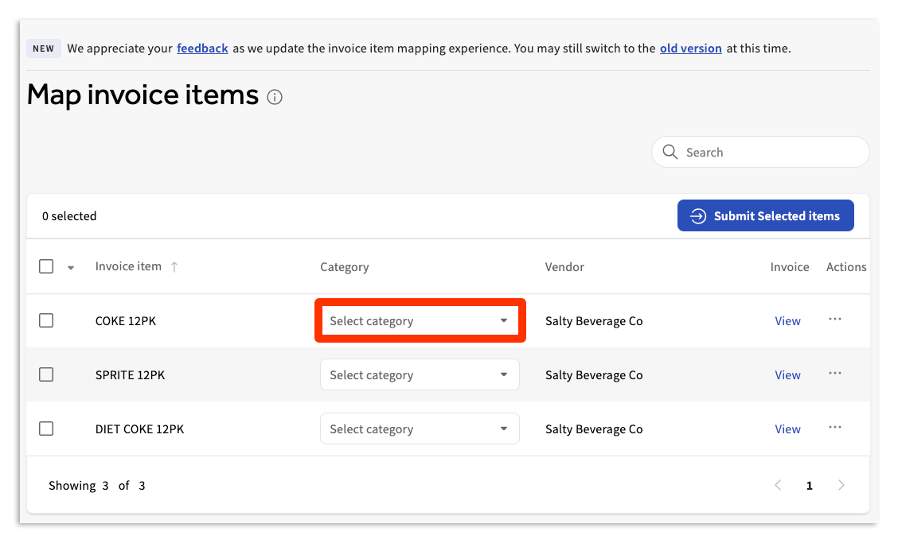Click the previous page chevron
Screen dimensions: 898x543
click(778, 485)
